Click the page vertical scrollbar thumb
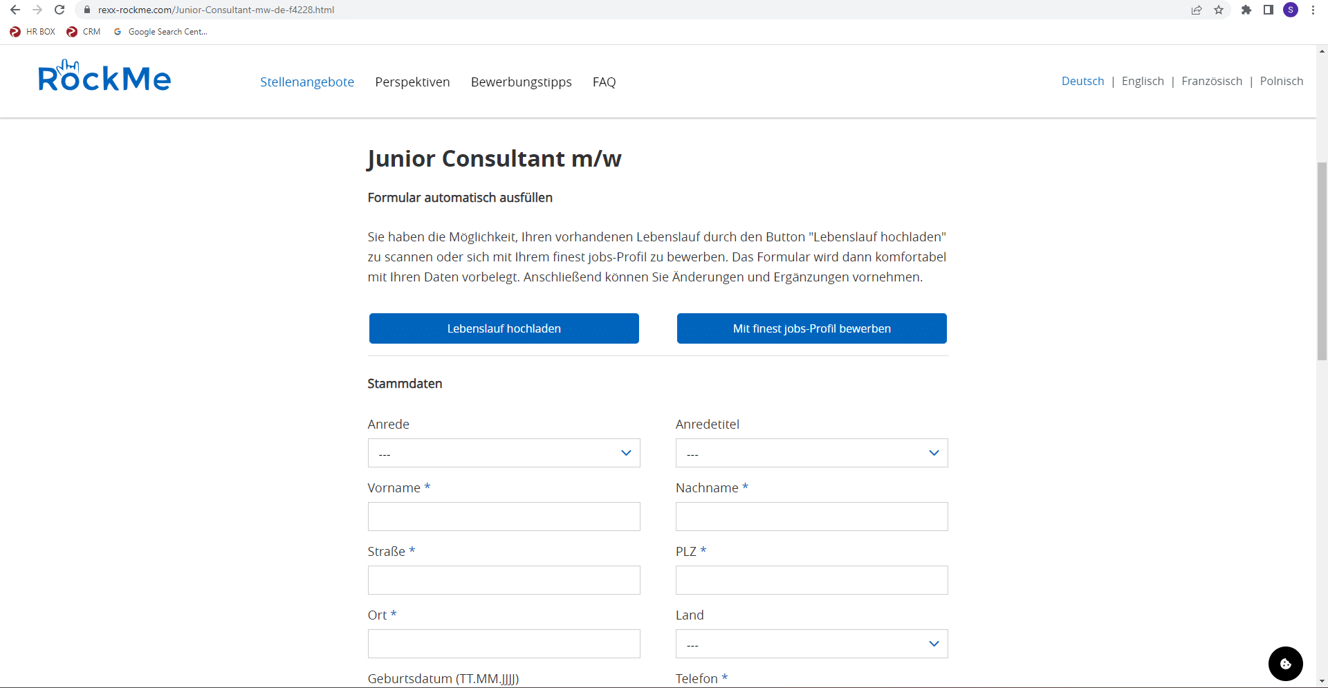The width and height of the screenshot is (1328, 688). (x=1322, y=261)
